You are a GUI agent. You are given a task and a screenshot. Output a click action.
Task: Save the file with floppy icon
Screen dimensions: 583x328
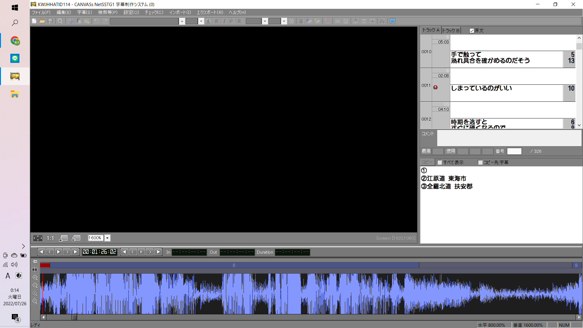coord(50,21)
